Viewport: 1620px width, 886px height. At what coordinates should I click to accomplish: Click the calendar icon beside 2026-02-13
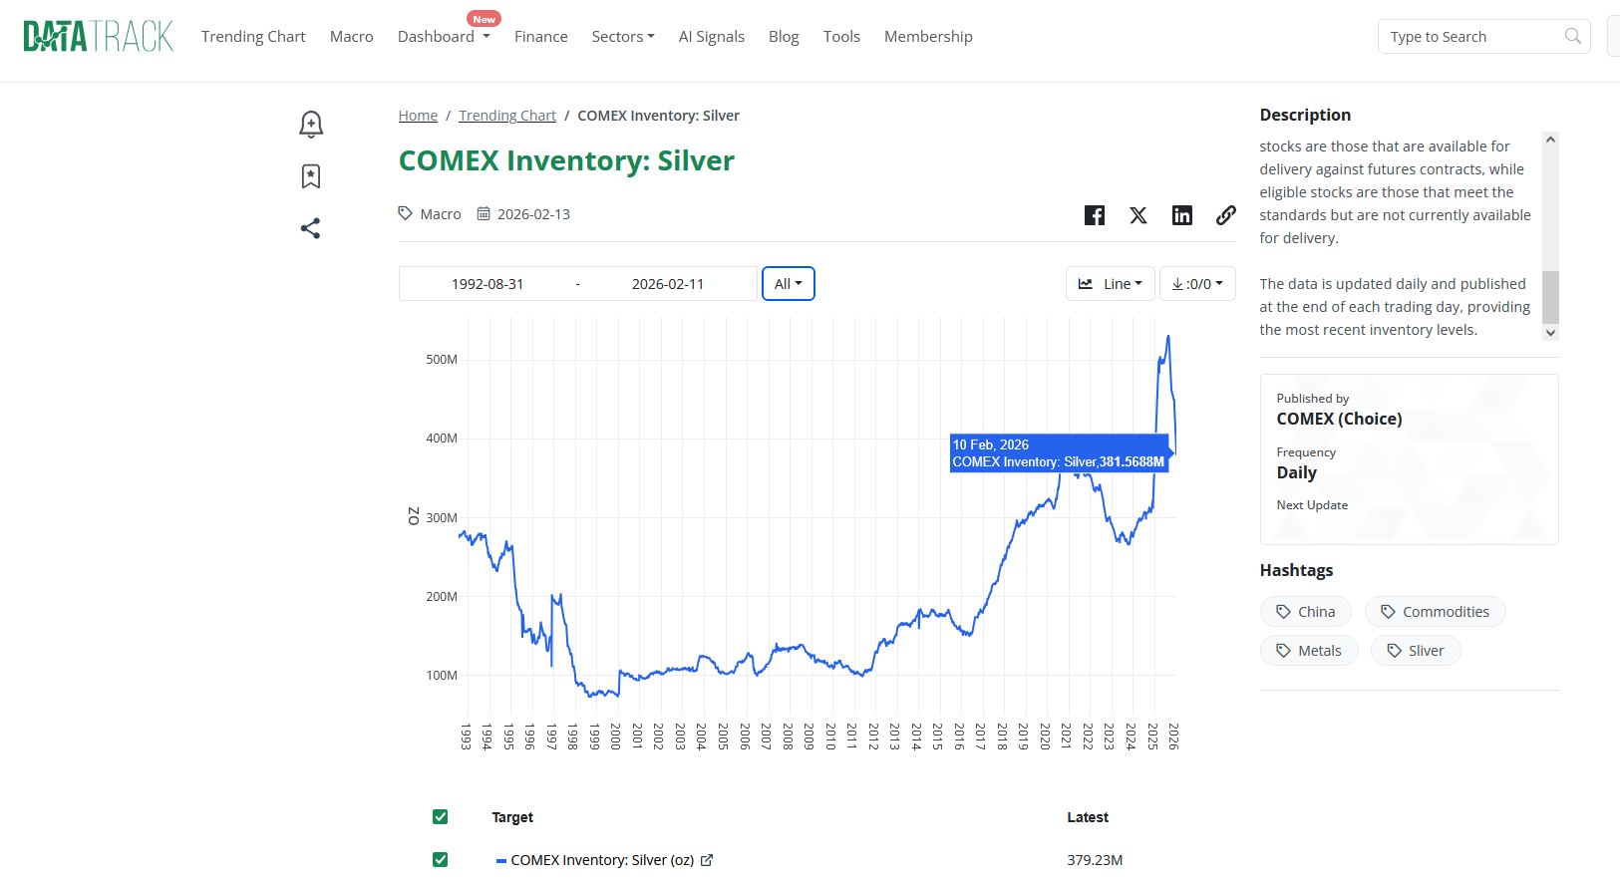point(484,213)
